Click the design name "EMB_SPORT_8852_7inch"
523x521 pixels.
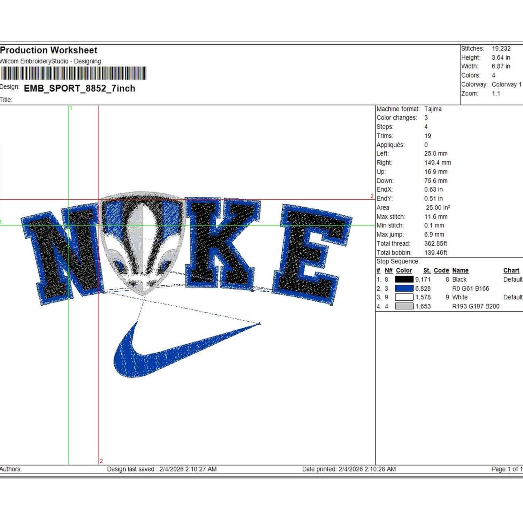[x=79, y=89]
